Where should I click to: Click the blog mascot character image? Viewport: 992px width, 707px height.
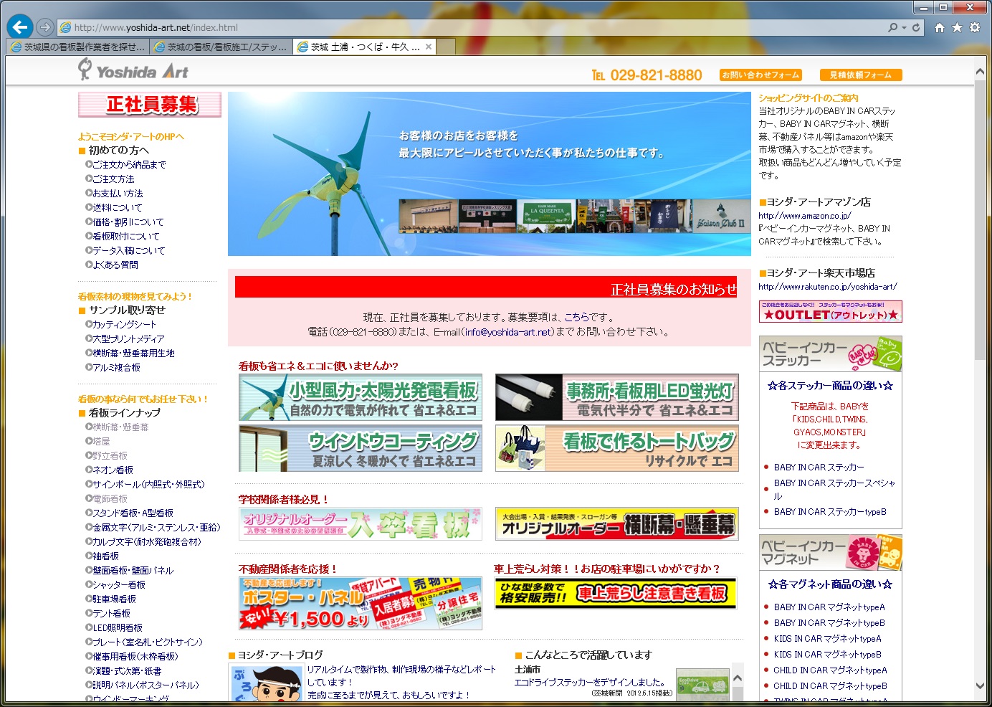pyautogui.click(x=267, y=683)
